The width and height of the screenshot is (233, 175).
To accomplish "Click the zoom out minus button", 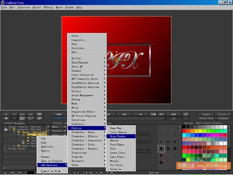I will click(14, 114).
